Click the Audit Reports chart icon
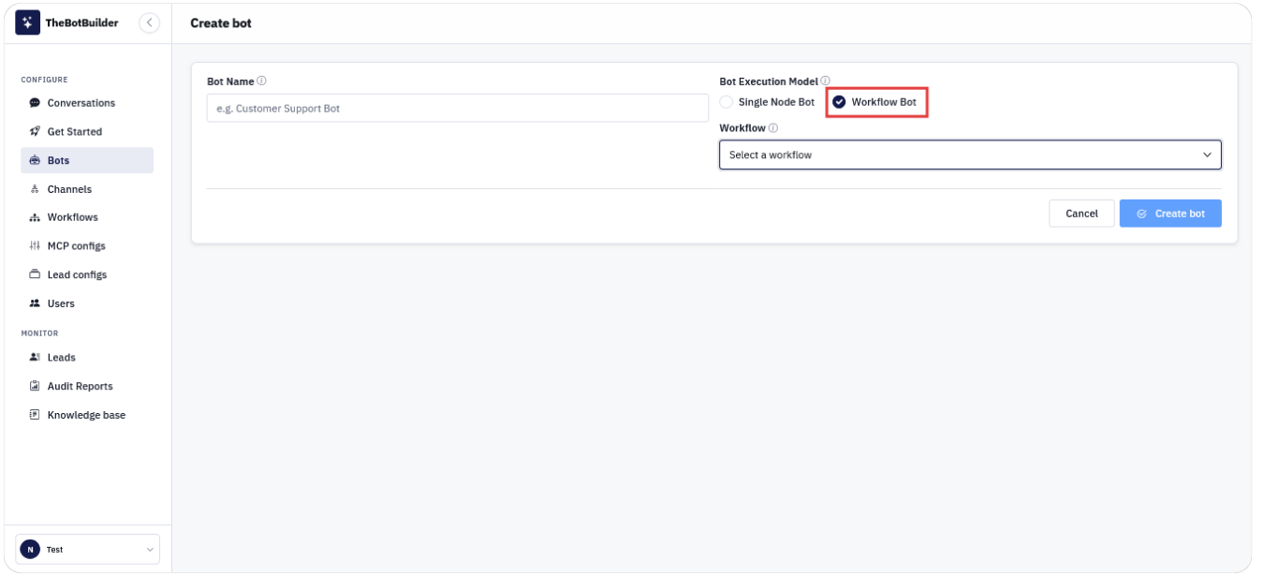Viewport: 1279px width, 576px height. tap(35, 386)
